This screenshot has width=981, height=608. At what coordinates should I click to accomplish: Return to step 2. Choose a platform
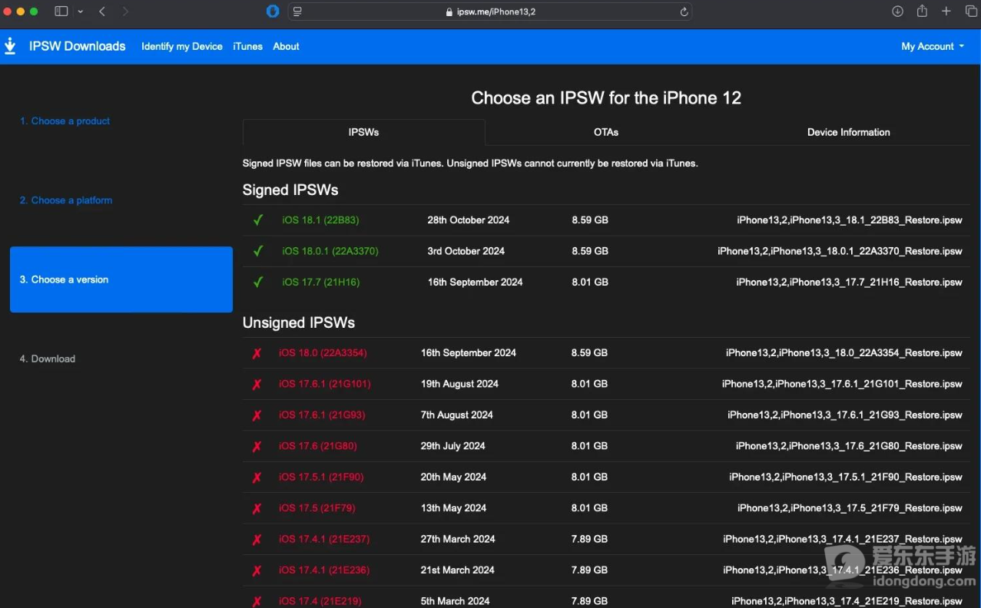point(66,200)
